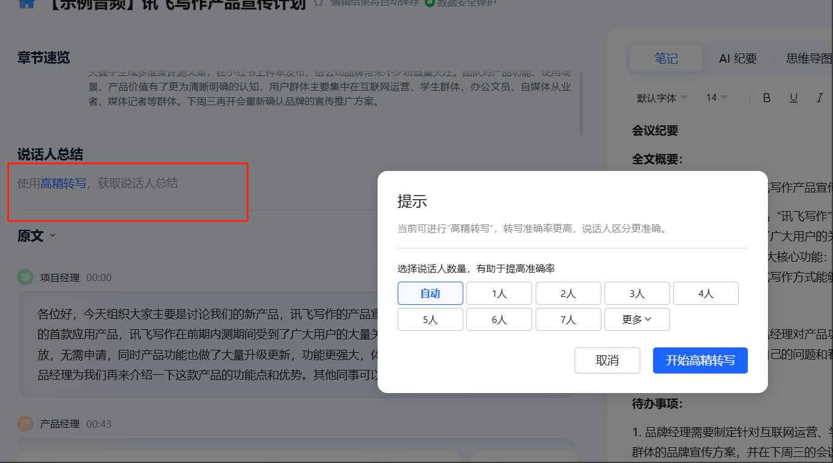The height and width of the screenshot is (463, 833).
Task: Switch to the AI 纪要 tab
Action: tap(738, 58)
